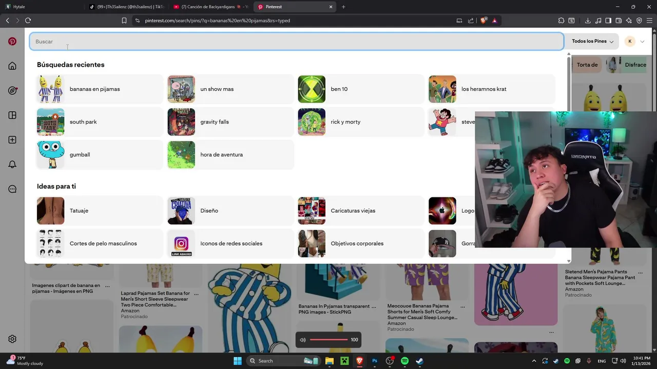Open Brave Leo AI sparkle icon
The width and height of the screenshot is (657, 369).
(629, 20)
